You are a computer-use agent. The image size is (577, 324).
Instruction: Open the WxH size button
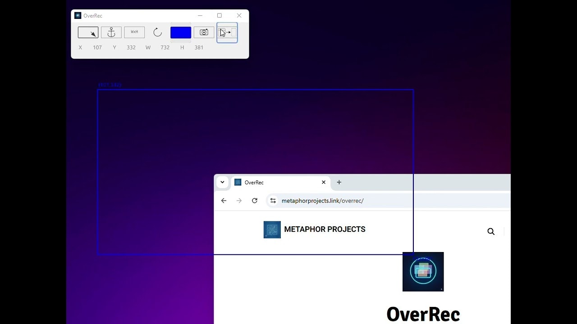pos(134,32)
